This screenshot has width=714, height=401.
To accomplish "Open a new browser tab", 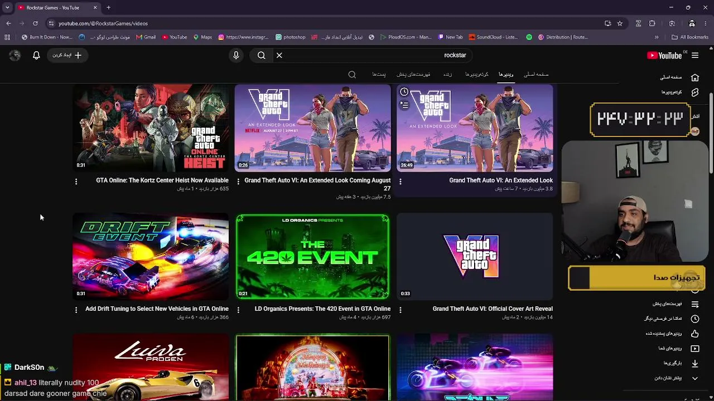I will tap(108, 7).
